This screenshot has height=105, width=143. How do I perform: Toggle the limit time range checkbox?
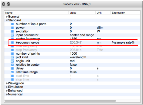12,72
